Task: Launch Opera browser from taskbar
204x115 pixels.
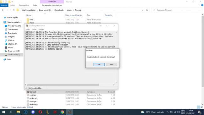Action: click(x=40, y=112)
